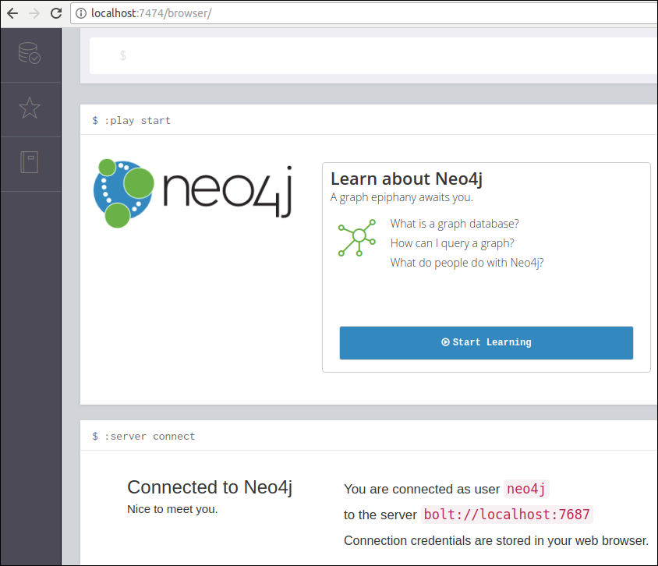Click the green graph node illustration
658x566 pixels.
tap(357, 238)
